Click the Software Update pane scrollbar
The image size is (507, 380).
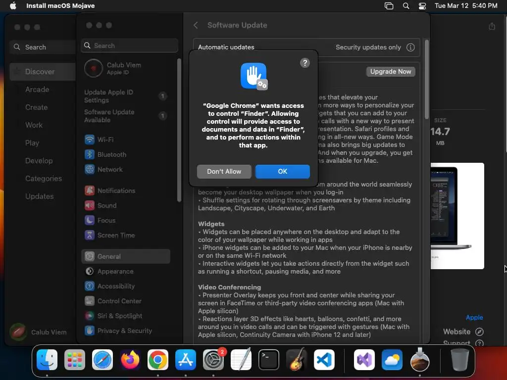pos(426,80)
